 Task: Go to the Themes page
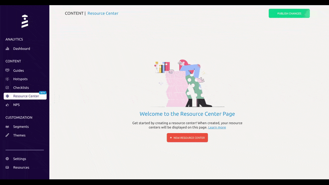(19, 135)
